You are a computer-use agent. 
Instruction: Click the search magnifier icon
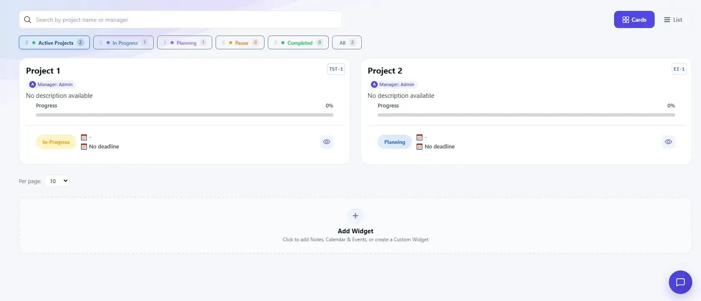tap(28, 20)
